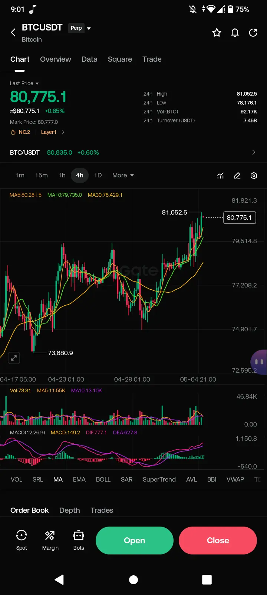Tap the share icon in header
267x595 pixels.
pyautogui.click(x=253, y=33)
